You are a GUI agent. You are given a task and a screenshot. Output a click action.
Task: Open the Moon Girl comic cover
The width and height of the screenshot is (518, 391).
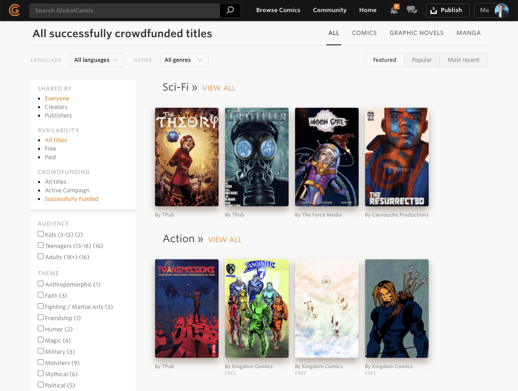coord(327,157)
